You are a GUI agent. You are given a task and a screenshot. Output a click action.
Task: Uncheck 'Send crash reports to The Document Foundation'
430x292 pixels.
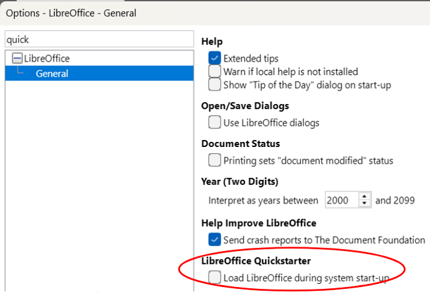215,239
